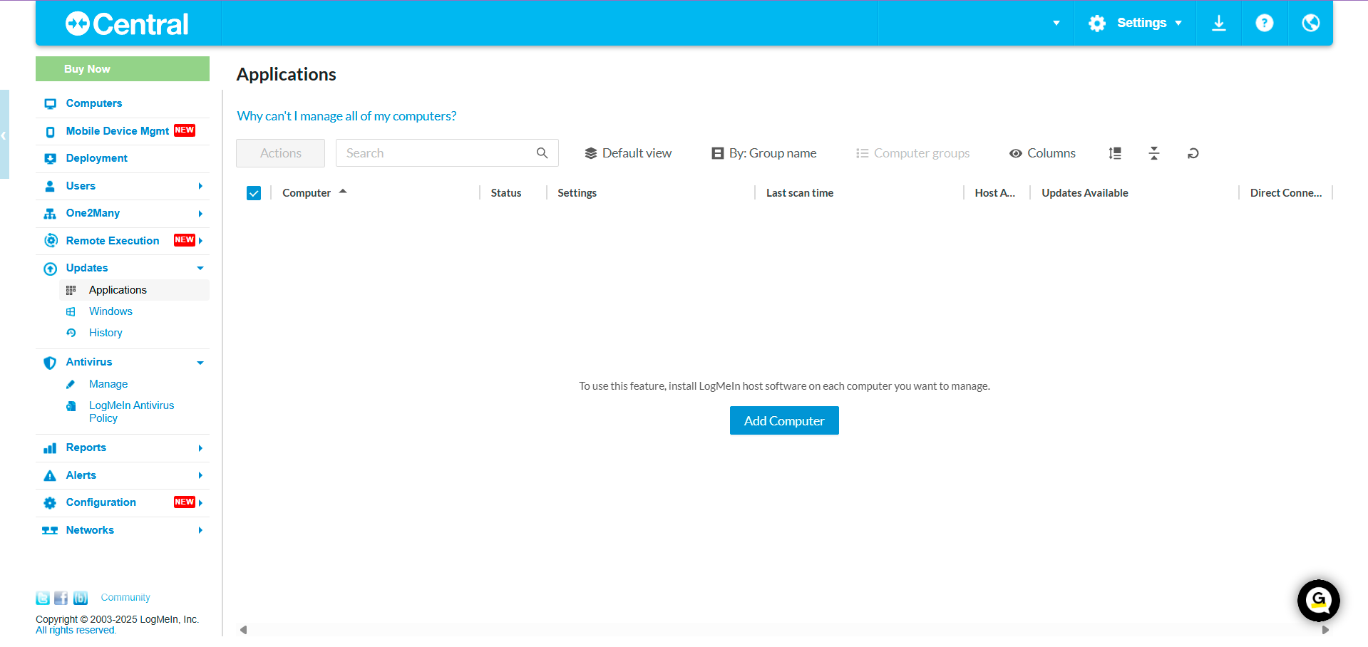
Task: Open the Community link
Action: click(x=125, y=598)
